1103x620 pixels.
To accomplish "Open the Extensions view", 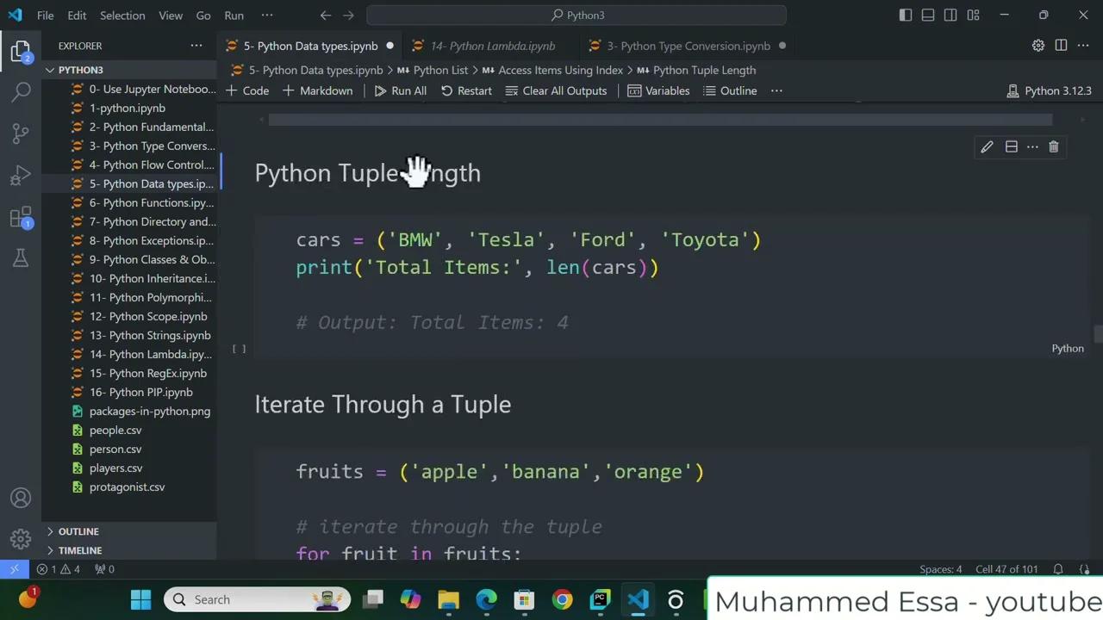I will tap(21, 219).
